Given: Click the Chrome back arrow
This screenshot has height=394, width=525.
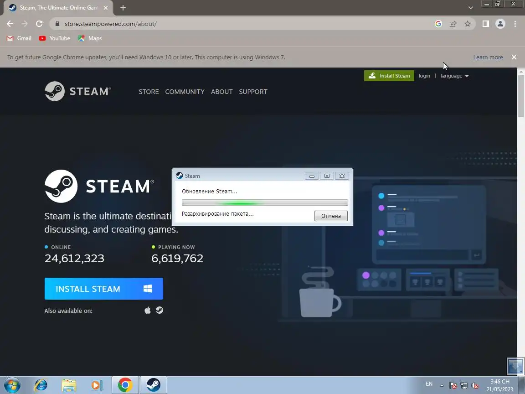Looking at the screenshot, I should [10, 24].
